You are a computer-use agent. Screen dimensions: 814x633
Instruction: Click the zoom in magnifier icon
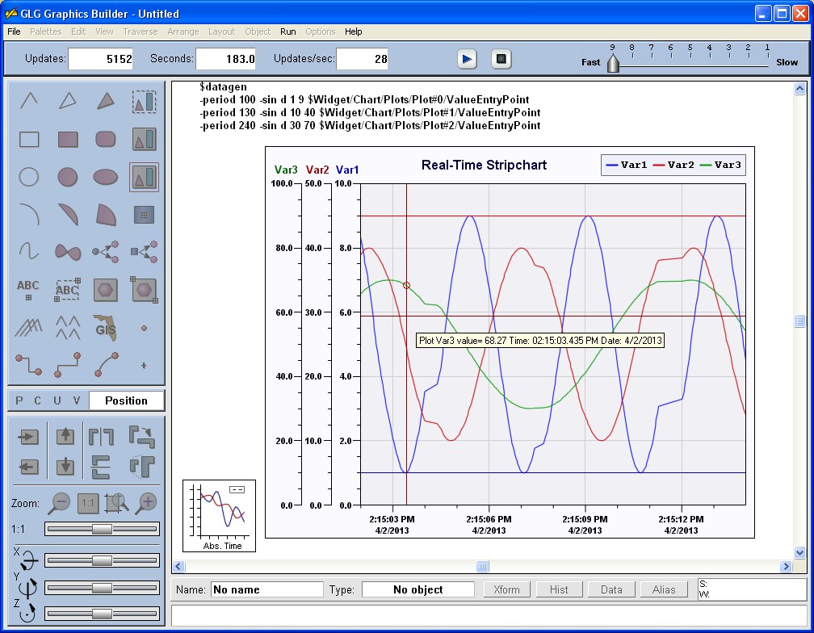tap(146, 503)
